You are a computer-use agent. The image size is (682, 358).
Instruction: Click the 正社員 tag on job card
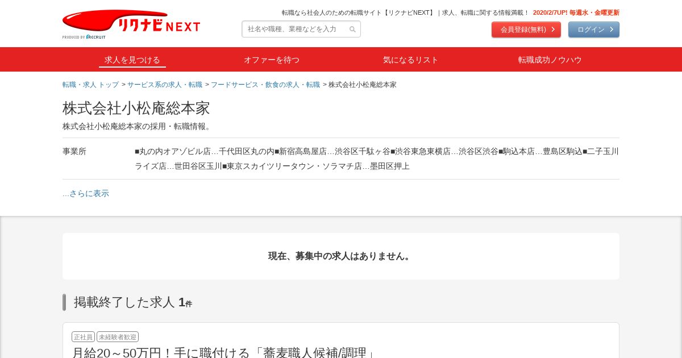[83, 337]
